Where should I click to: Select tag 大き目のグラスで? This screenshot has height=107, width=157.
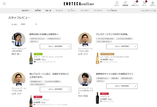point(54,39)
